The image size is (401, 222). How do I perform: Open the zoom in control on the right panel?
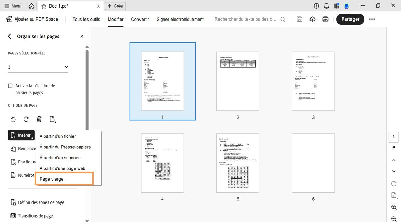(393, 207)
